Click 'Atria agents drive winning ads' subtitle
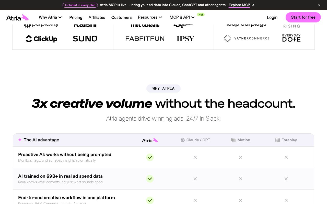This screenshot has height=204, width=327. click(163, 119)
